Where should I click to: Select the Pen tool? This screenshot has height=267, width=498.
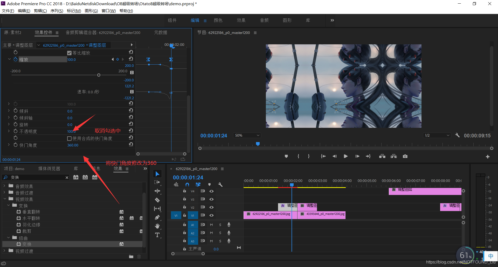157,217
